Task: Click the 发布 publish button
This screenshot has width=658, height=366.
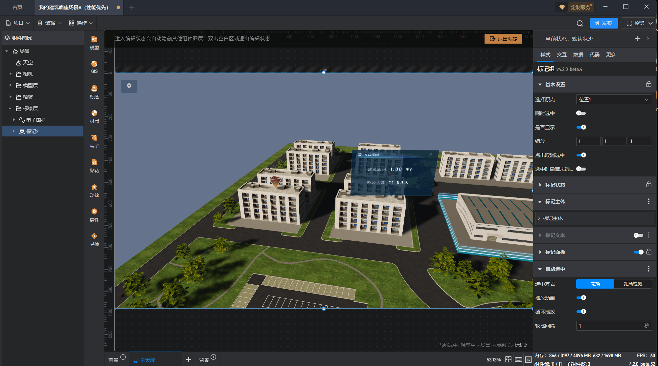Action: point(604,23)
